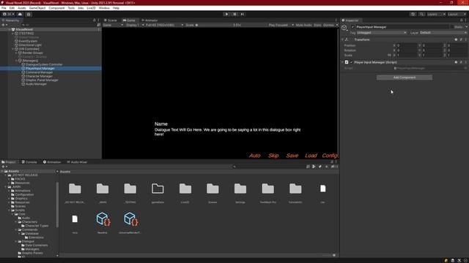Open the account dropdown in top toolbar
Image resolution: width=469 pixels, height=263 pixels.
tap(8, 14)
